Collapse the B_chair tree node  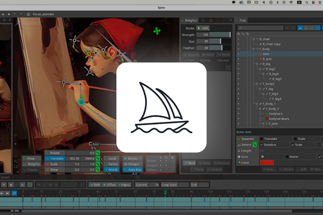tap(254, 39)
